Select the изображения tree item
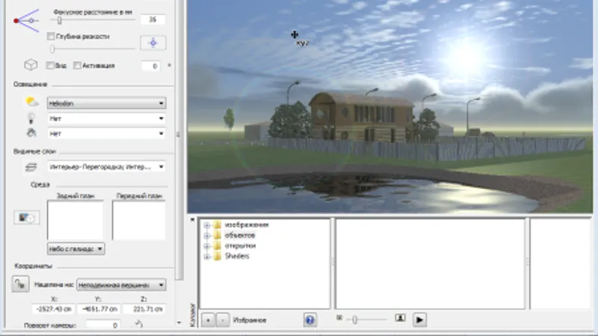The height and width of the screenshot is (336, 598). pos(247,225)
